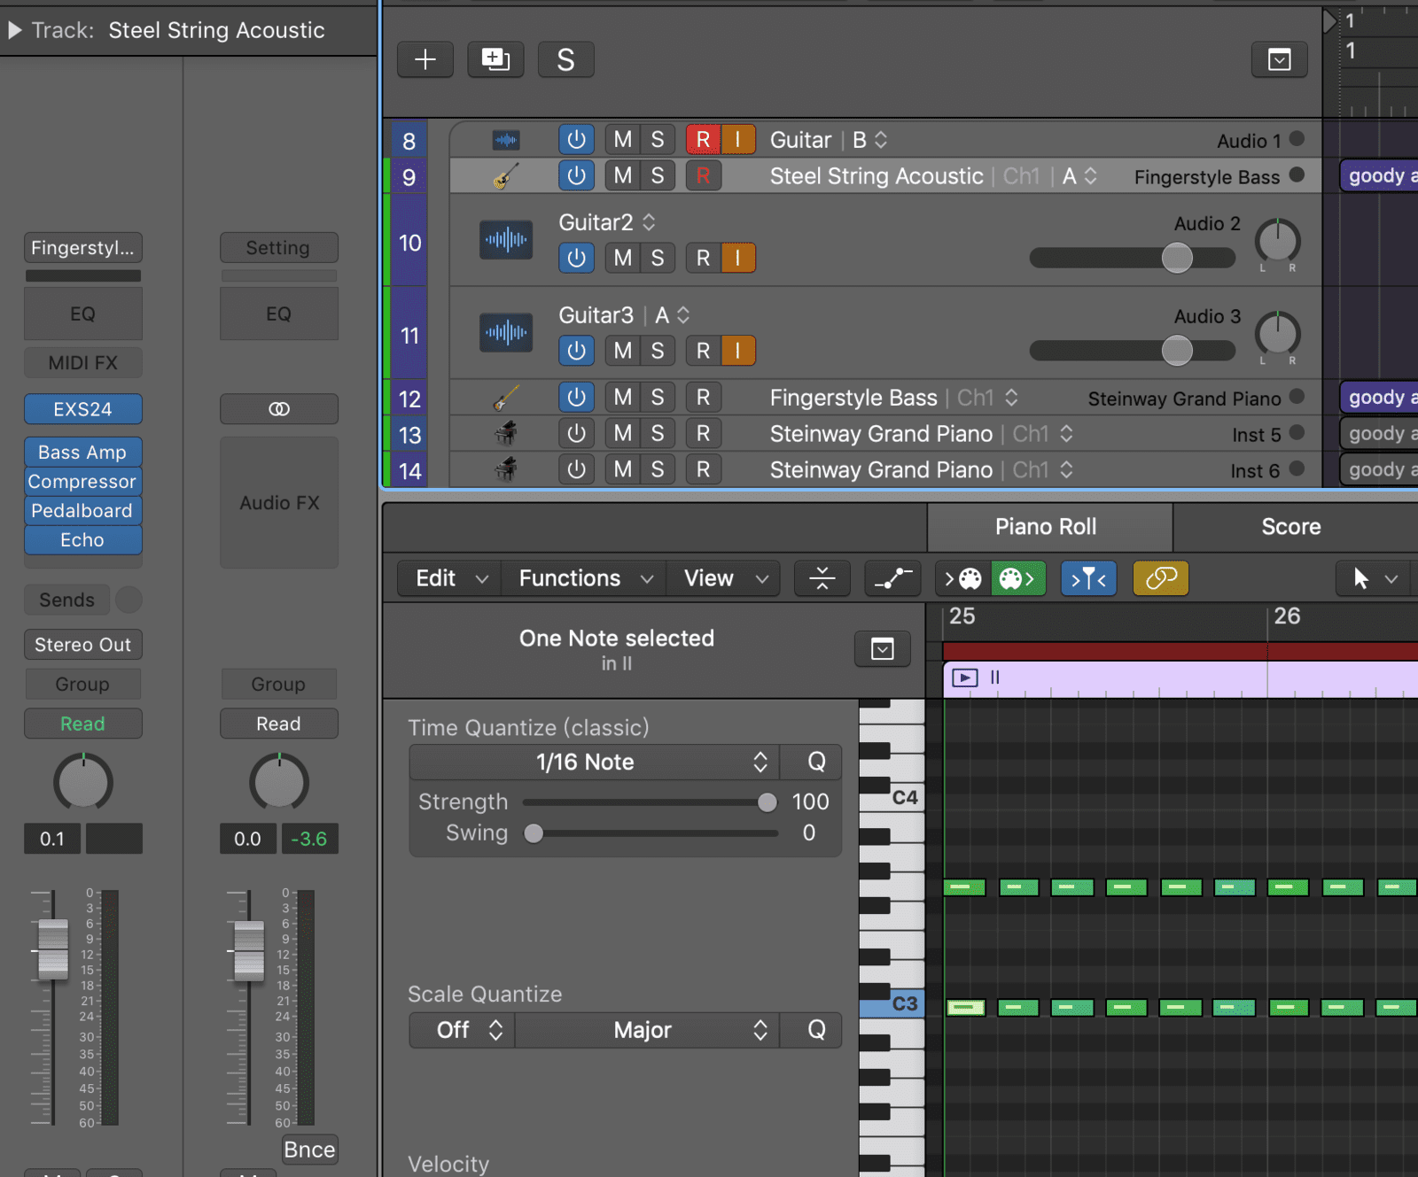Open the scale quantize Off dropdown

[462, 1030]
